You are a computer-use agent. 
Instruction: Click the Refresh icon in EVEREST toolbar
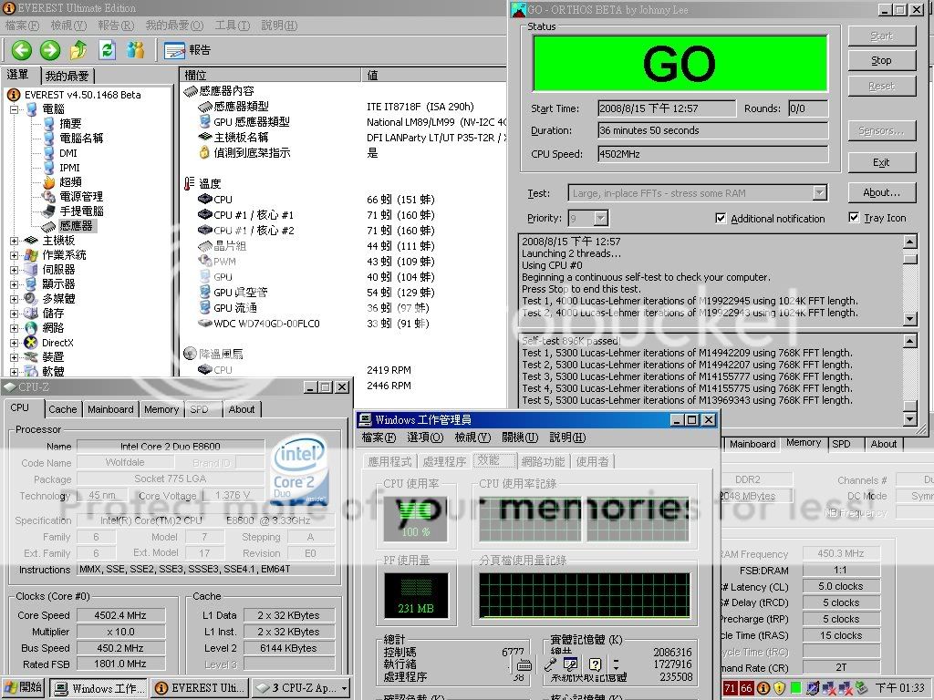(x=107, y=50)
